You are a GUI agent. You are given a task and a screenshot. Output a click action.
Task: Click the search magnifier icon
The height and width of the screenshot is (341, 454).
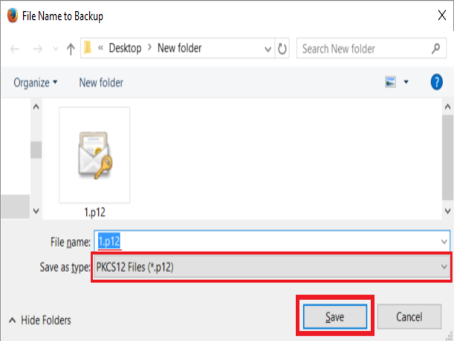[436, 48]
